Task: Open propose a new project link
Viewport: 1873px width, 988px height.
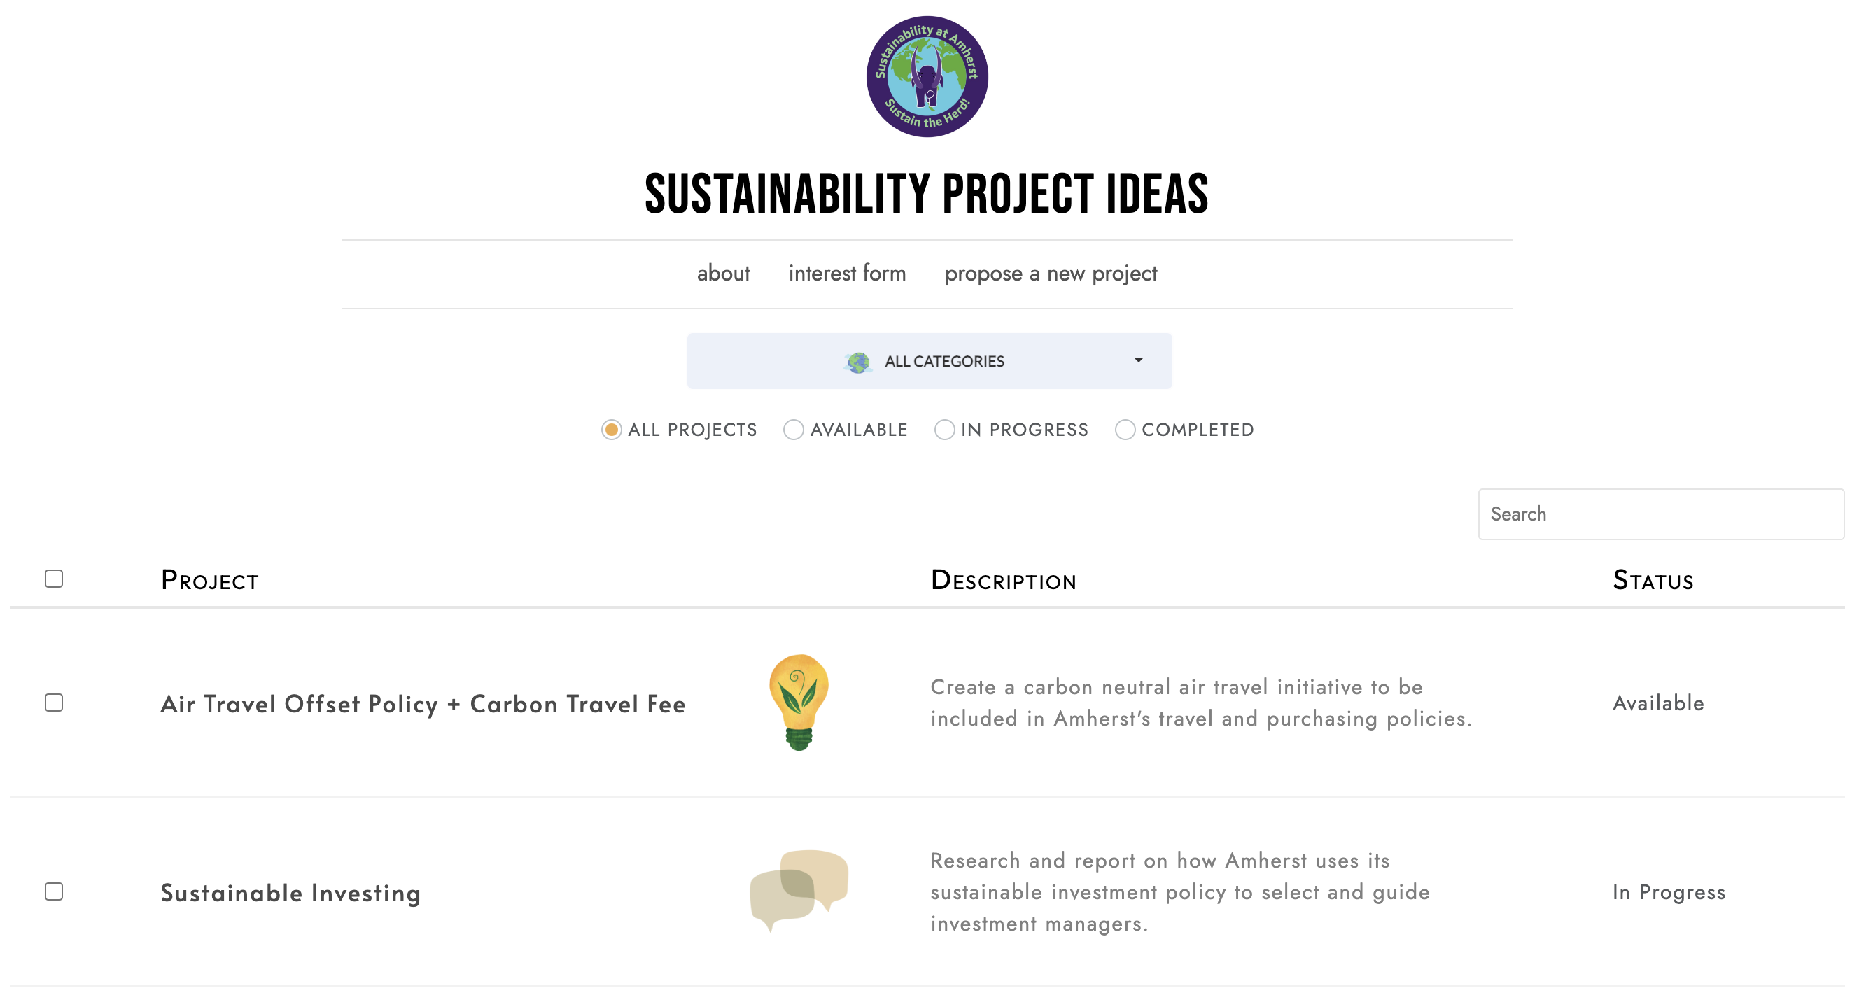Action: point(1050,274)
